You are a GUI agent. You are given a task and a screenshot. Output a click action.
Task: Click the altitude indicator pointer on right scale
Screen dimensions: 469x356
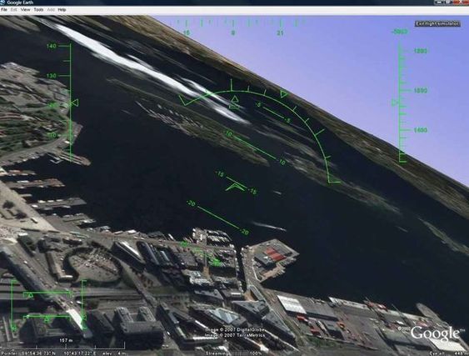(x=395, y=103)
